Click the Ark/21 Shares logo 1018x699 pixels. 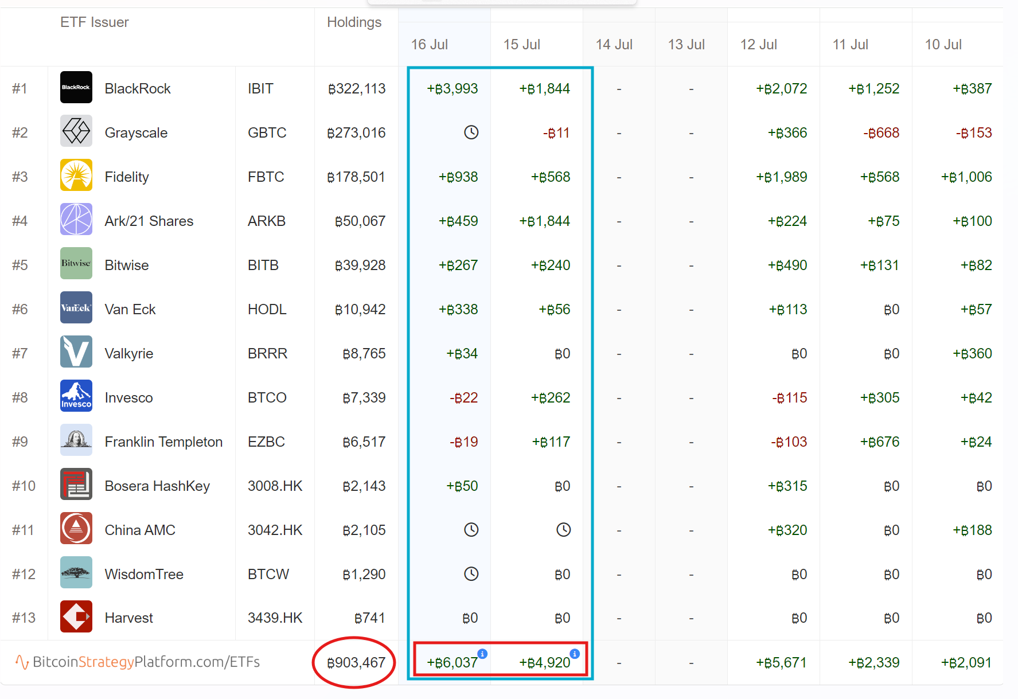click(x=76, y=220)
